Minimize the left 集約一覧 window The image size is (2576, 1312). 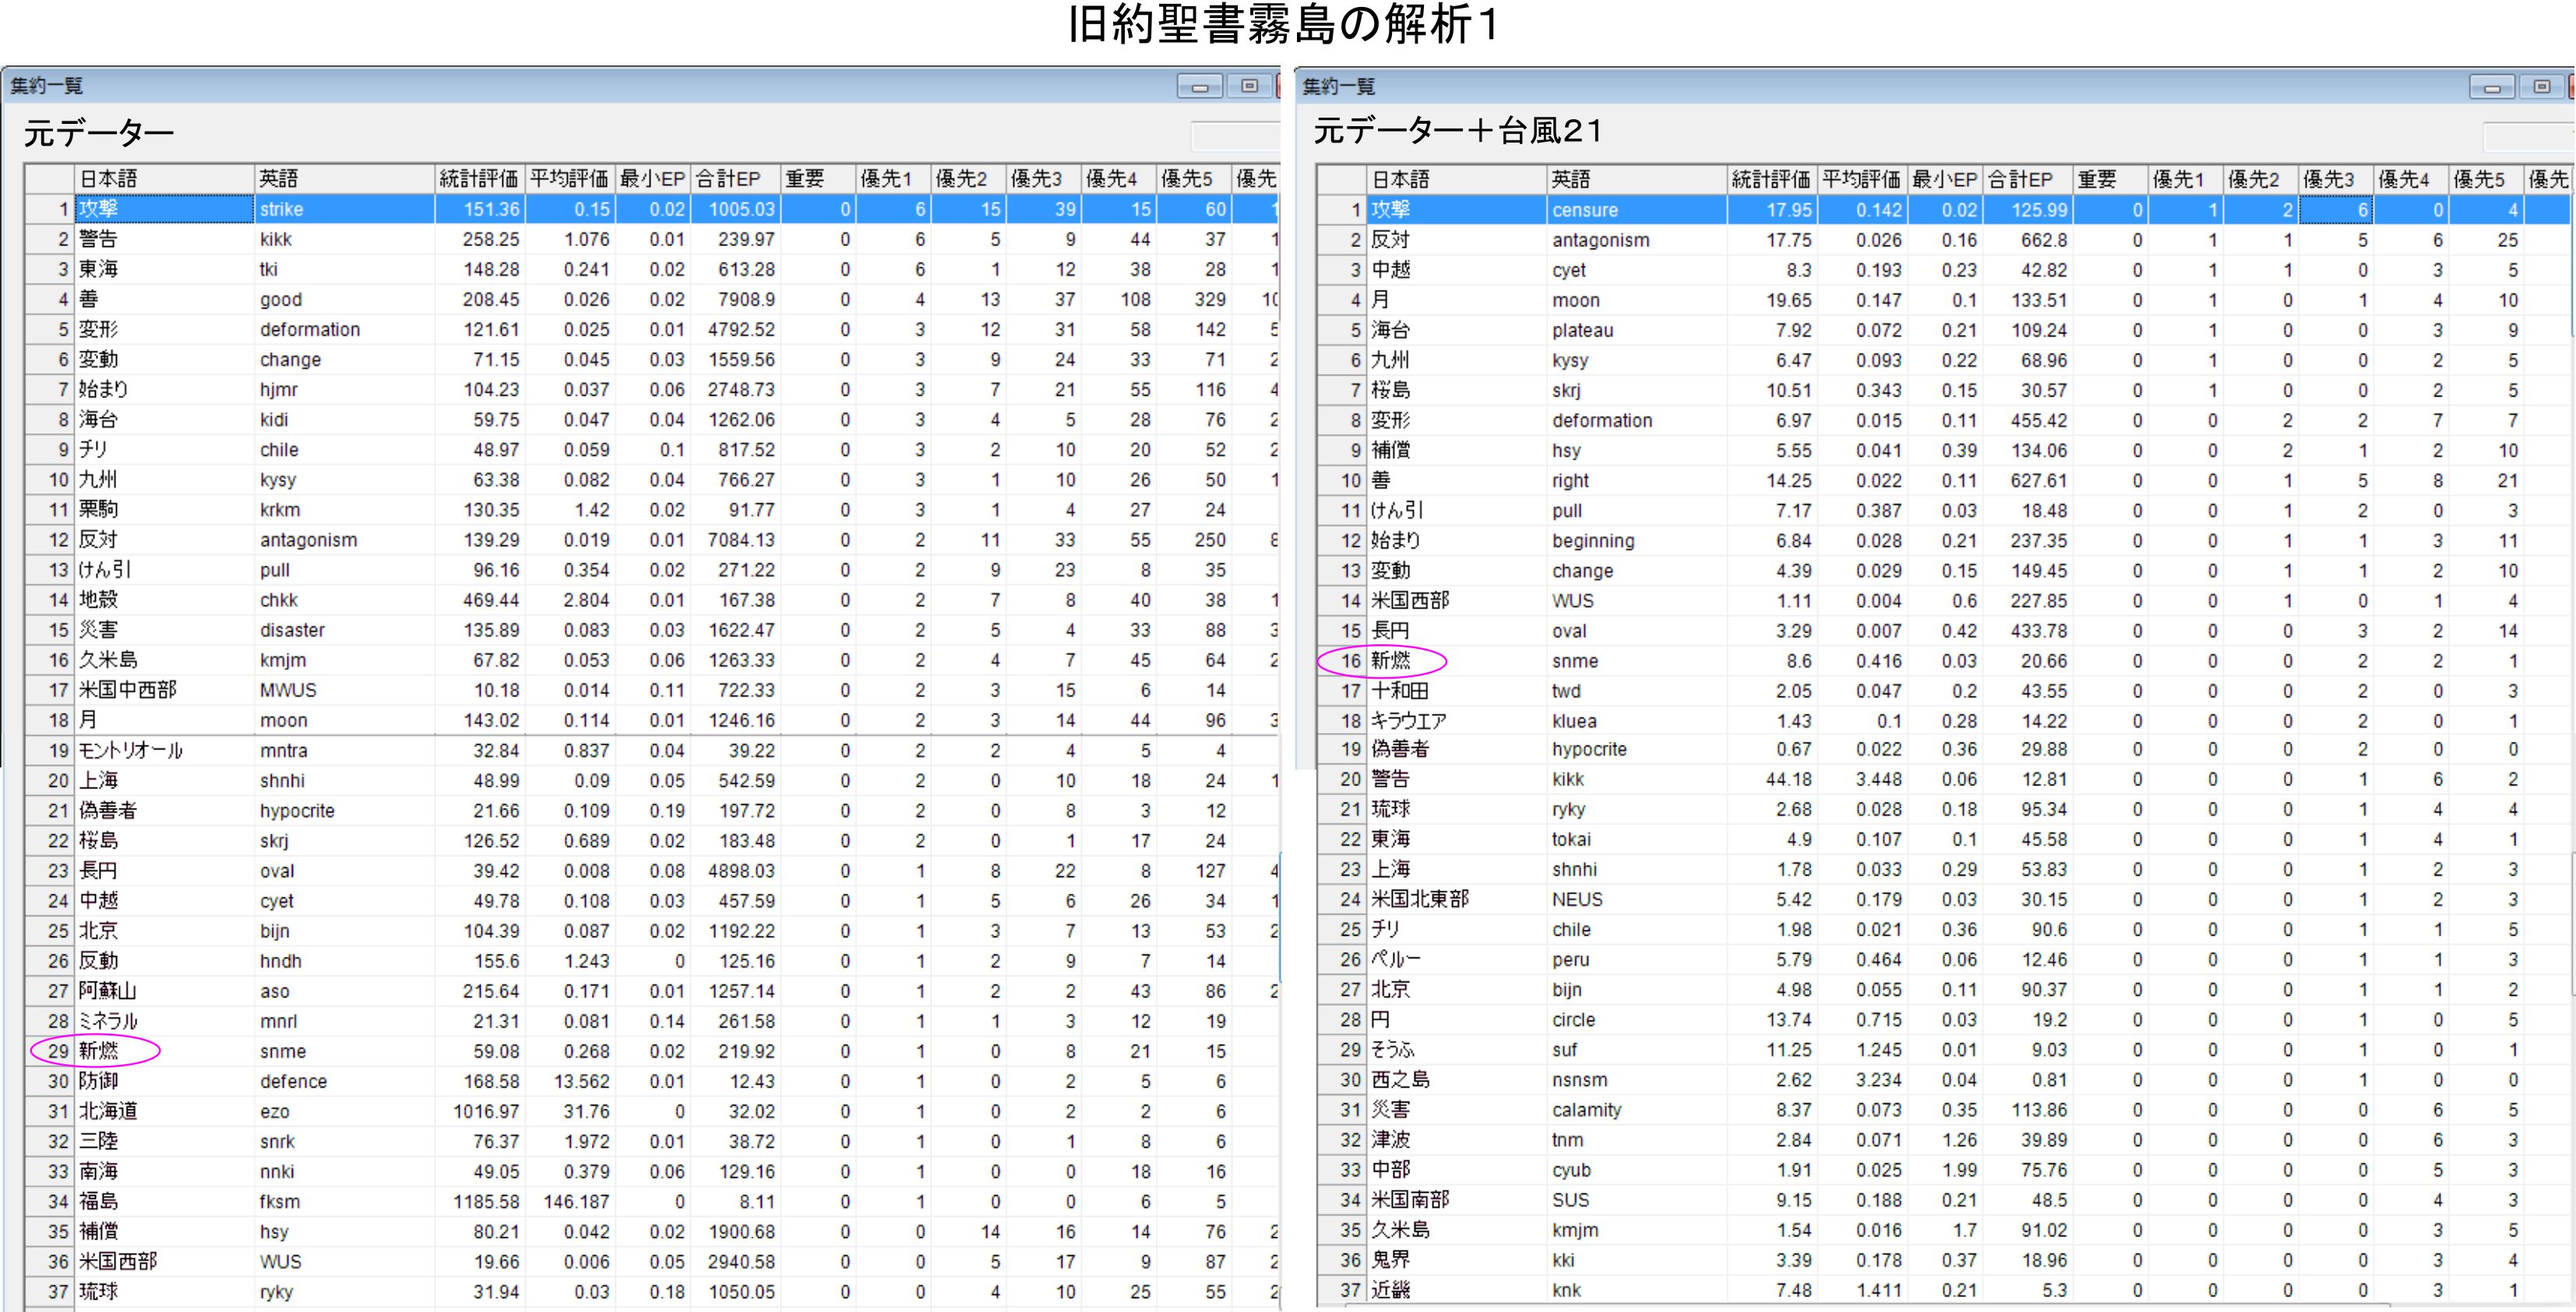[x=1199, y=87]
